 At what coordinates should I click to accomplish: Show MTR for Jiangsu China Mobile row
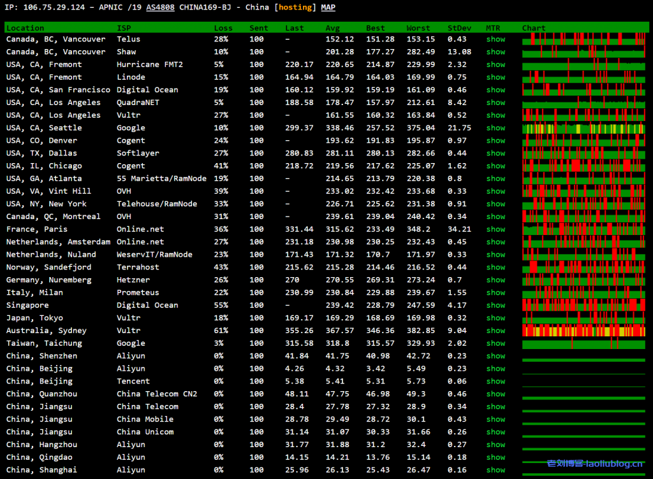click(x=495, y=419)
